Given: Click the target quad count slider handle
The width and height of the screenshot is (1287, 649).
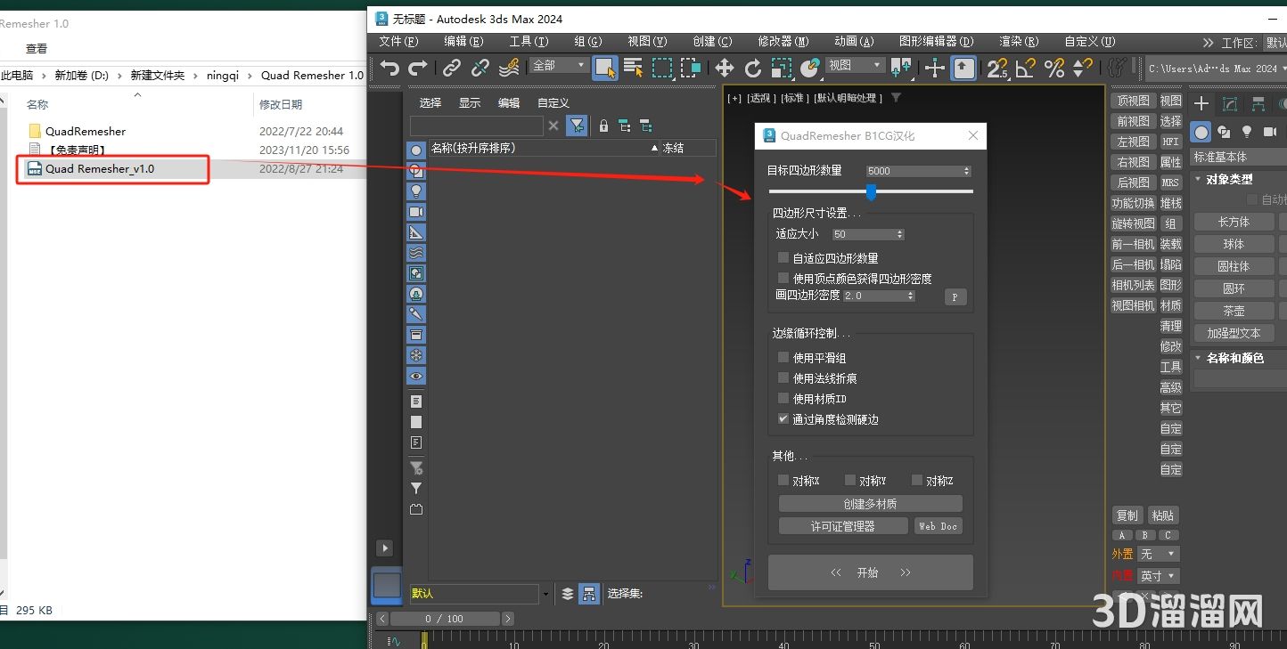Looking at the screenshot, I should [x=870, y=192].
